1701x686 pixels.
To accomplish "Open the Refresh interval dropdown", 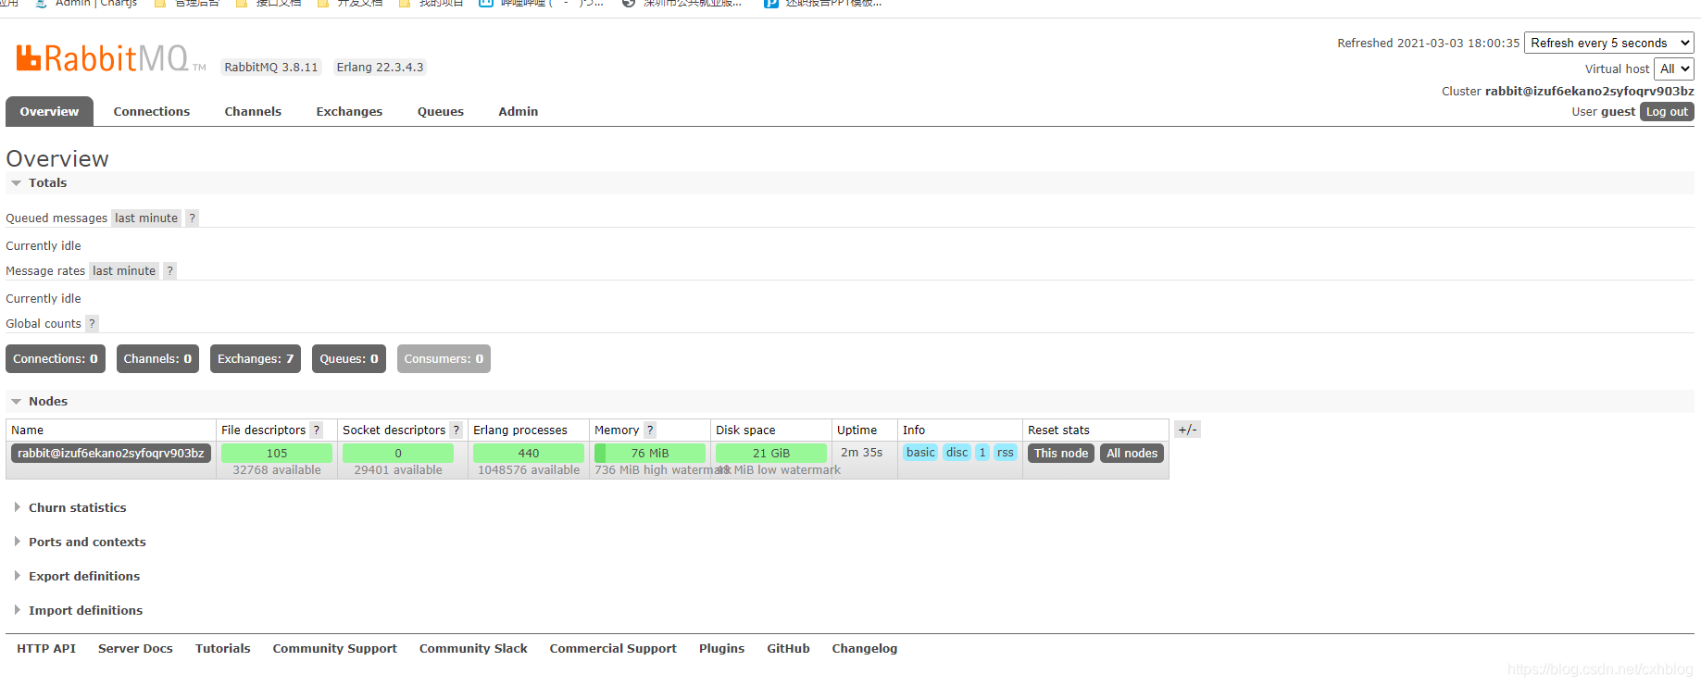I will 1609,44.
